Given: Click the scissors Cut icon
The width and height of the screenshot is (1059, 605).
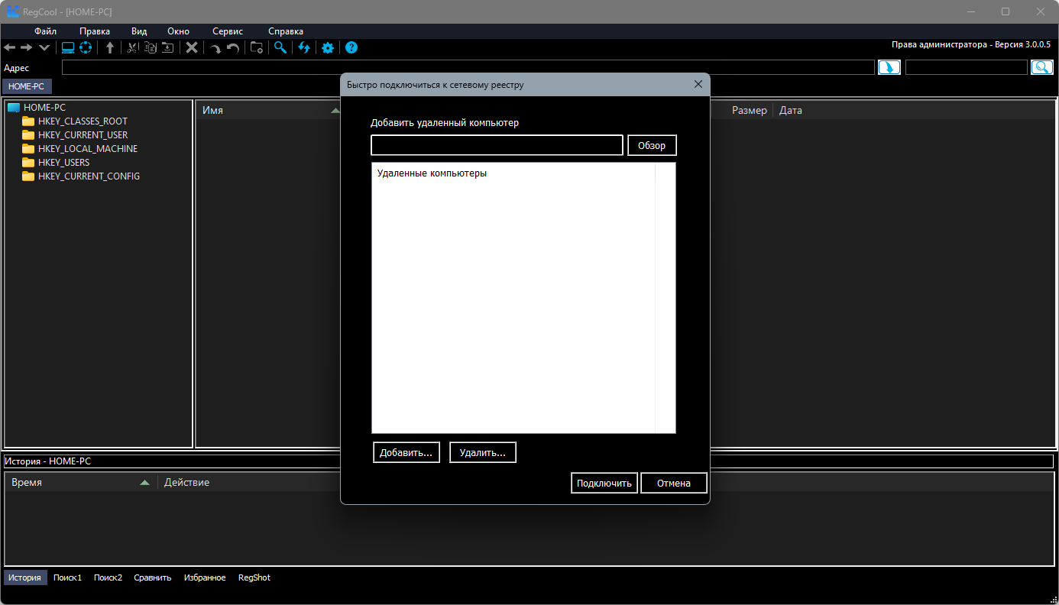Looking at the screenshot, I should tap(132, 47).
